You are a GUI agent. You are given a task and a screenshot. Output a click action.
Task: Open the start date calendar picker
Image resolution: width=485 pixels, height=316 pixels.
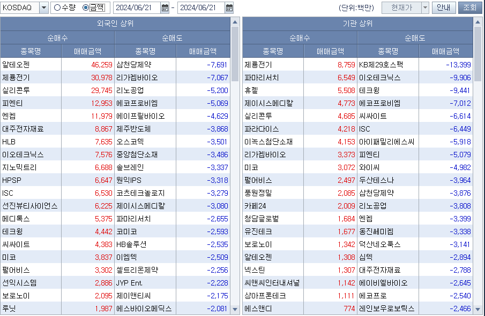tap(165, 7)
